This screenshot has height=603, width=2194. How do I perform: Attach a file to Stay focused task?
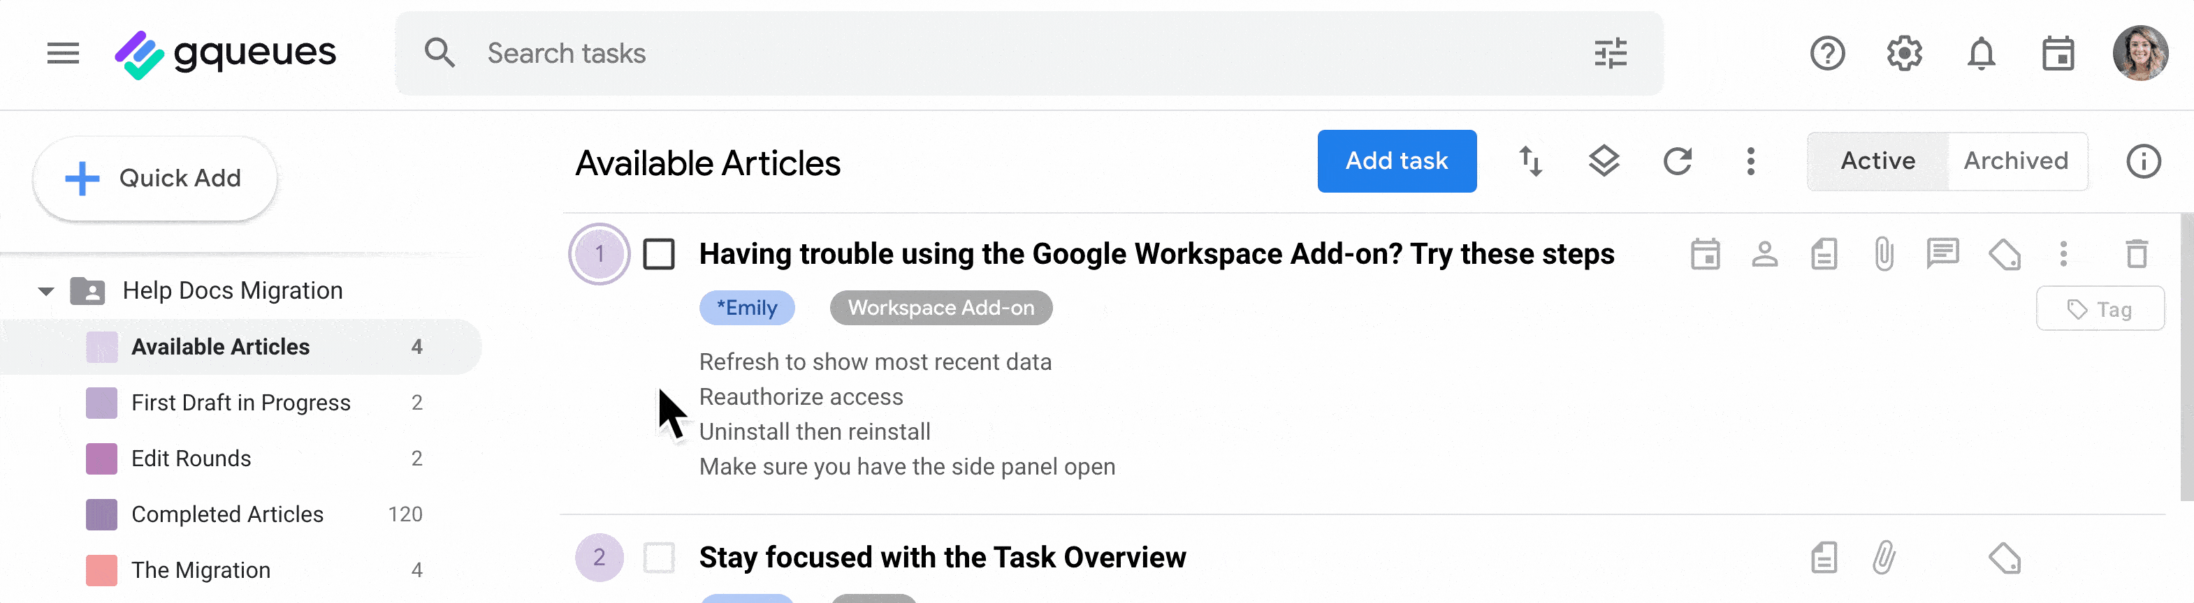(1883, 557)
